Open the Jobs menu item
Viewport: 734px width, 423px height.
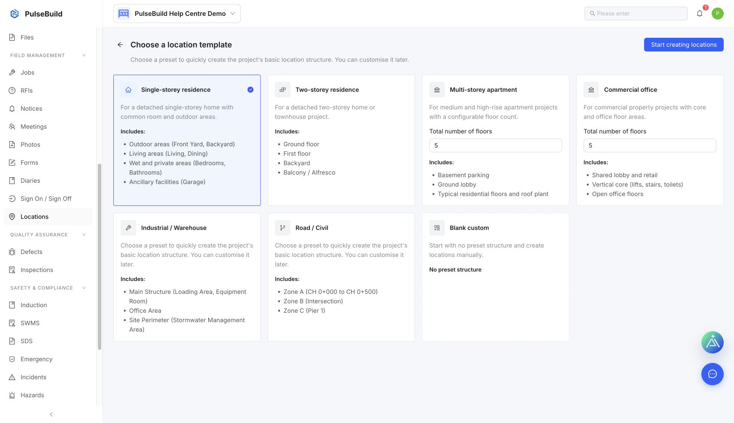48,73
